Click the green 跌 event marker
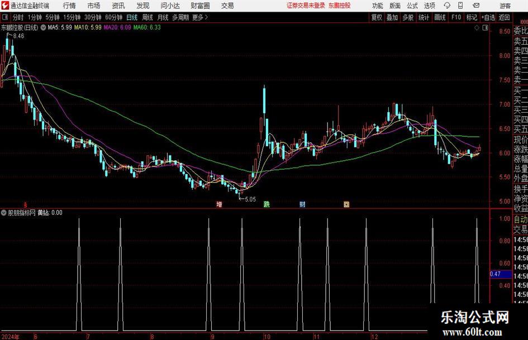 click(267, 204)
